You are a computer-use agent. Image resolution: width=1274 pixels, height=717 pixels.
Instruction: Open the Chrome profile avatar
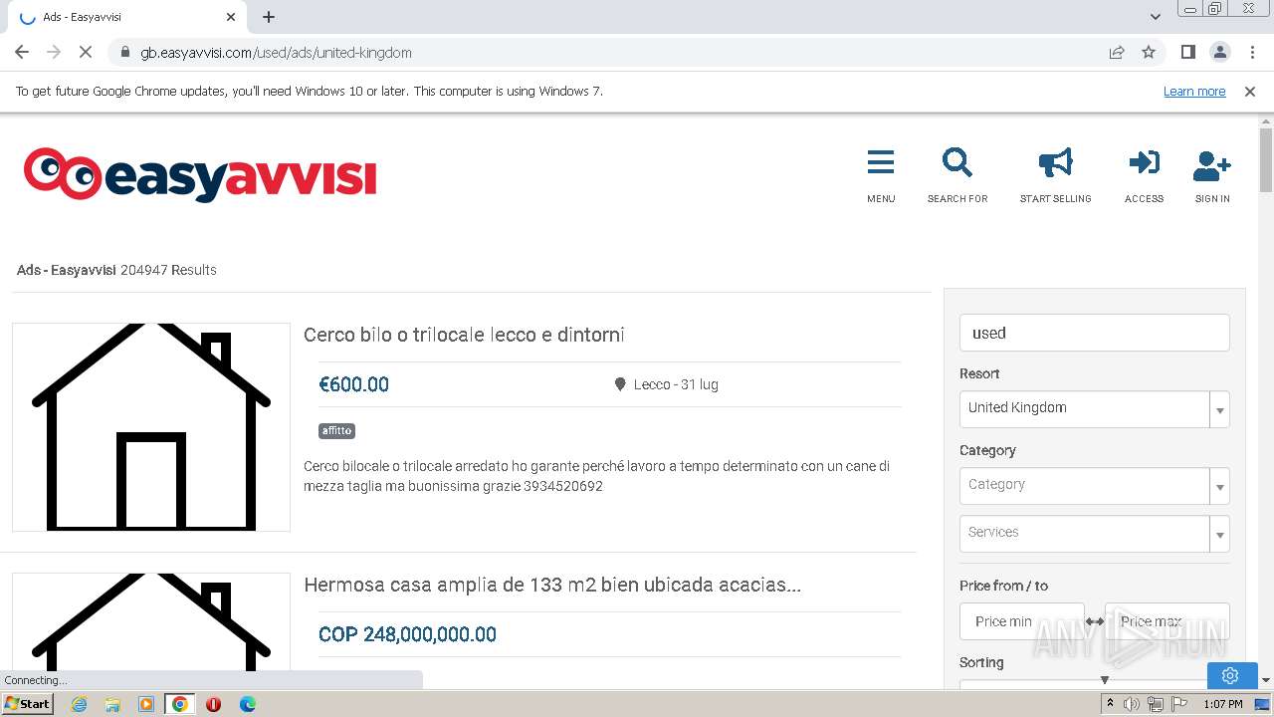(1219, 53)
